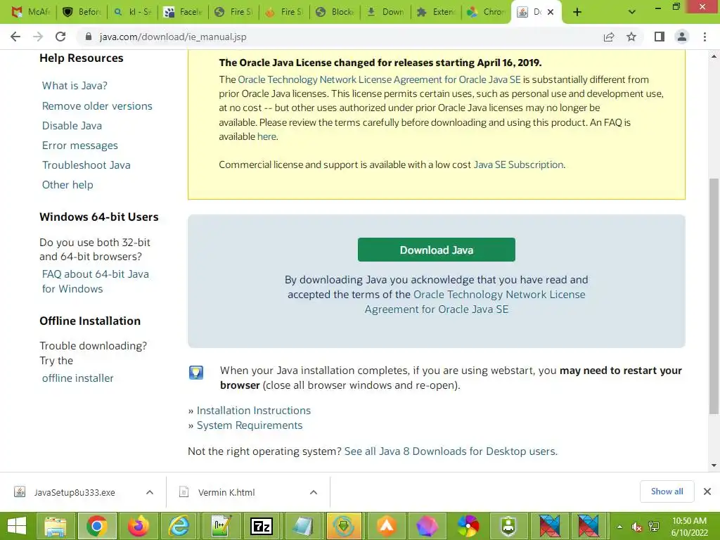
Task: Click the padlock site info icon
Action: click(89, 37)
